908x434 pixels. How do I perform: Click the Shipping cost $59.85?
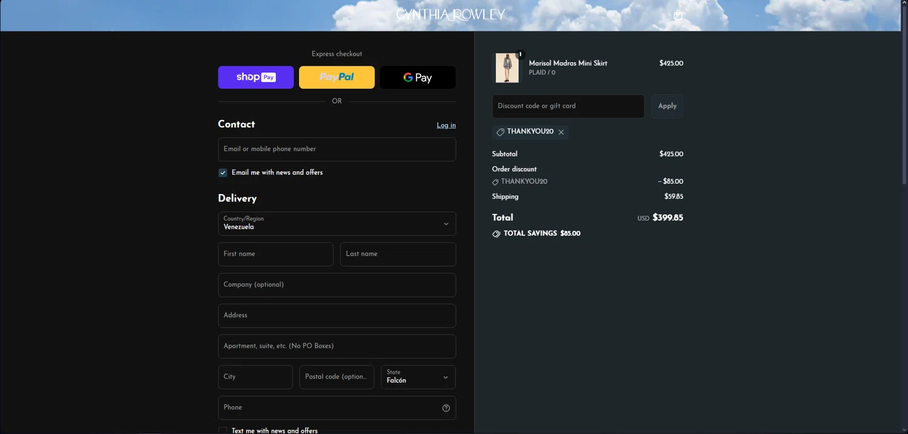pos(674,196)
